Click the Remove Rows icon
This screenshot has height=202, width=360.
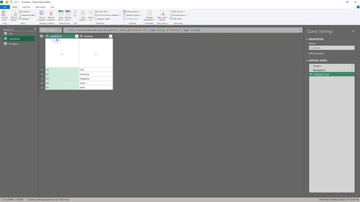[68, 13]
